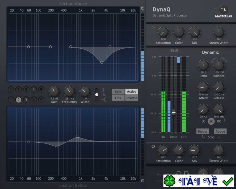The image size is (236, 189).
Task: Toggle the Active button
Action: 132,92
